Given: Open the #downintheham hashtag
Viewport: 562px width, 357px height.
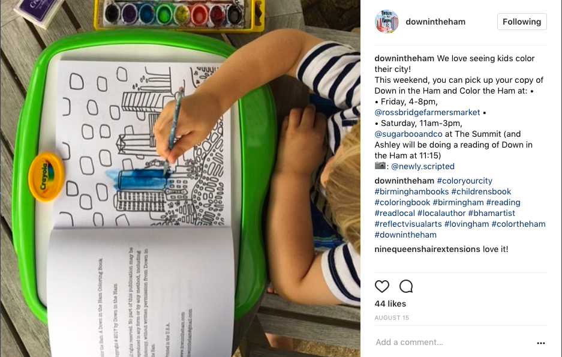Looking at the screenshot, I should point(405,235).
